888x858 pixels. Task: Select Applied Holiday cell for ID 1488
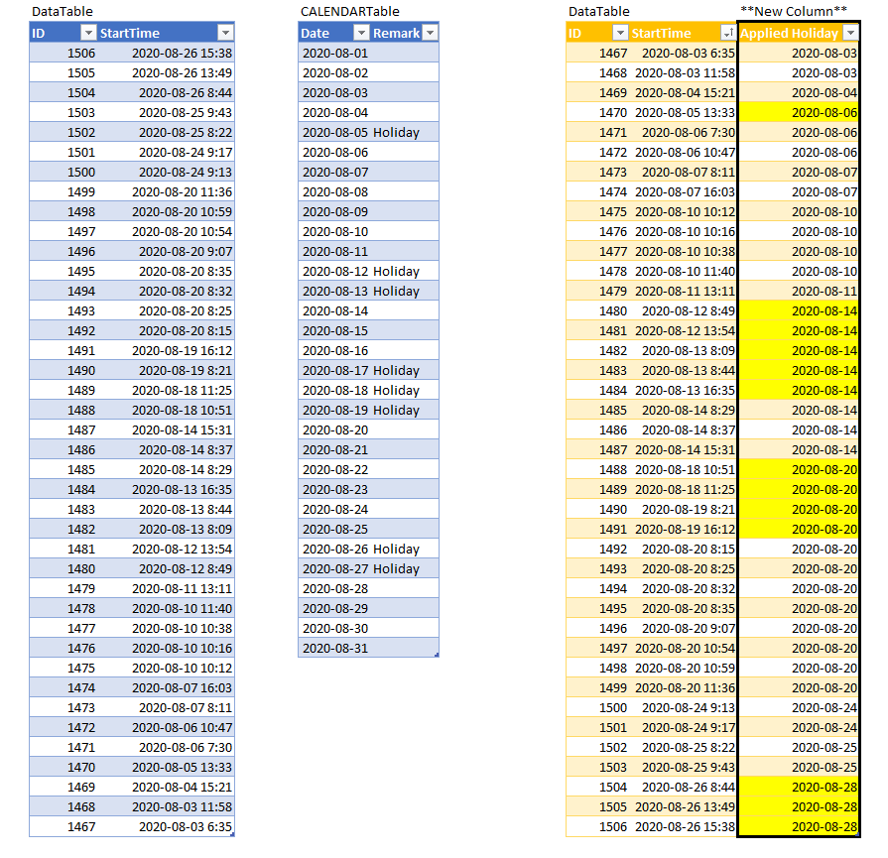pyautogui.click(x=799, y=469)
